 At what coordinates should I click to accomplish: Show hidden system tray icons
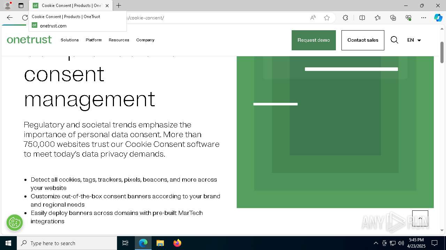[x=376, y=243]
